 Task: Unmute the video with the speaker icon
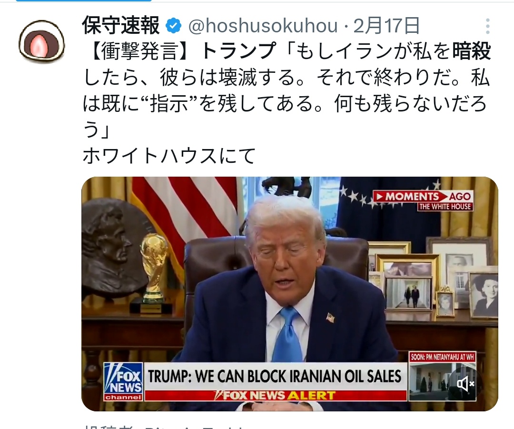(x=465, y=383)
